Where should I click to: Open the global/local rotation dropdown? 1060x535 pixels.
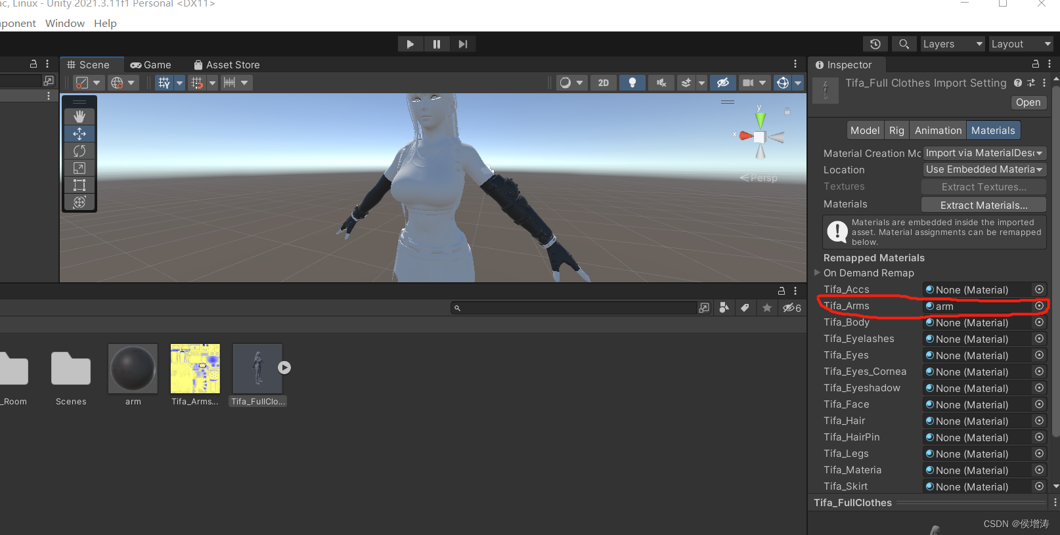[x=123, y=83]
